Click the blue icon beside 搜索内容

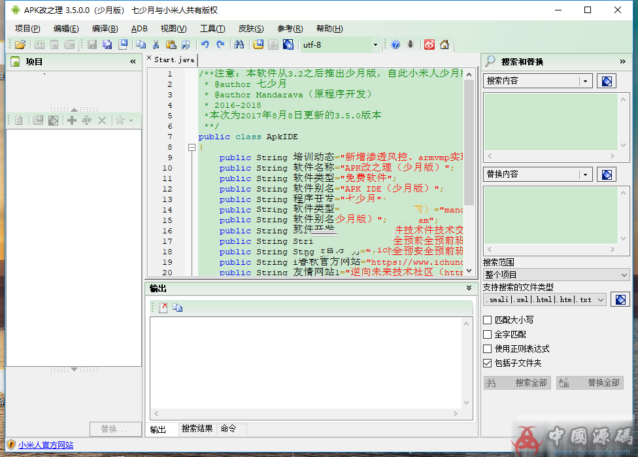point(606,81)
